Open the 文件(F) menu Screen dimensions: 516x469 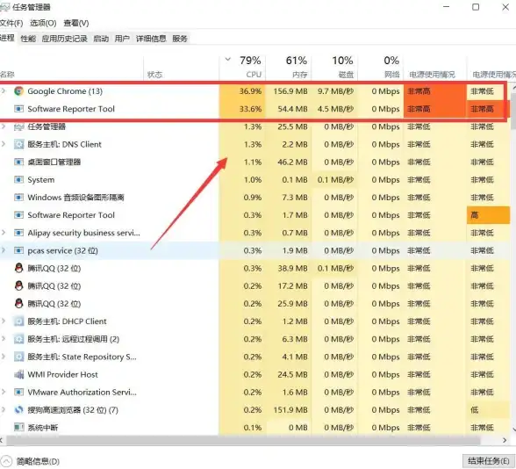coord(11,23)
